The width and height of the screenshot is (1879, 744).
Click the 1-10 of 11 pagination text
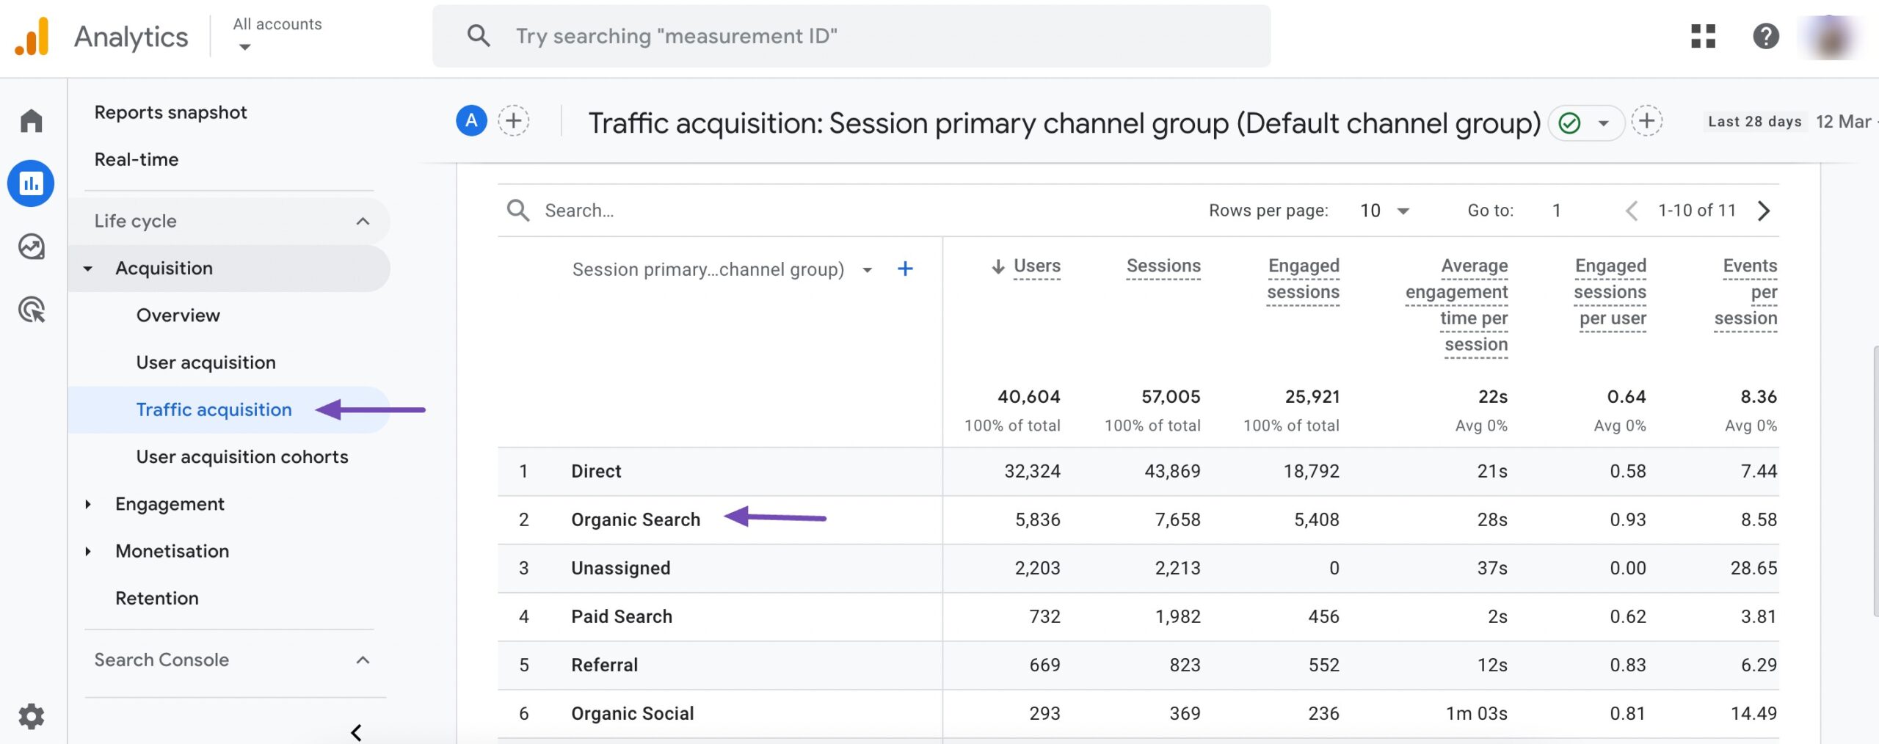pos(1697,211)
